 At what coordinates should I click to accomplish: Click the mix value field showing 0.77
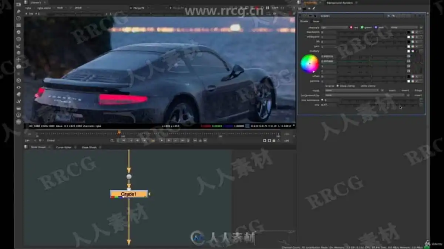pos(329,105)
